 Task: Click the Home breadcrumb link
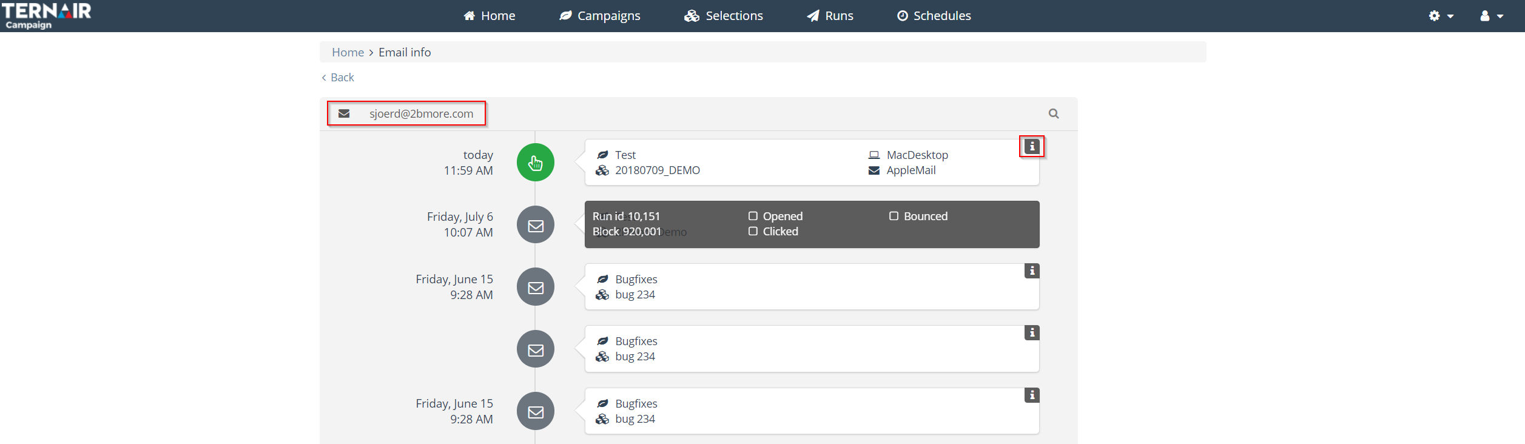[x=348, y=52]
